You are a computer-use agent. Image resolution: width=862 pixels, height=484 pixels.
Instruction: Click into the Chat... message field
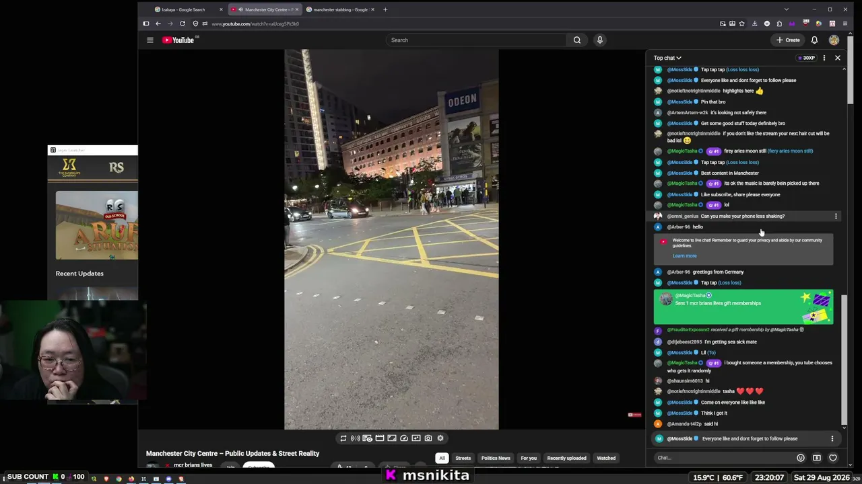(724, 458)
